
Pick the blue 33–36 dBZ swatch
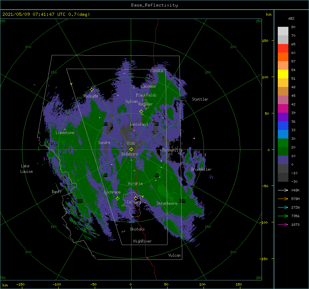[283, 125]
